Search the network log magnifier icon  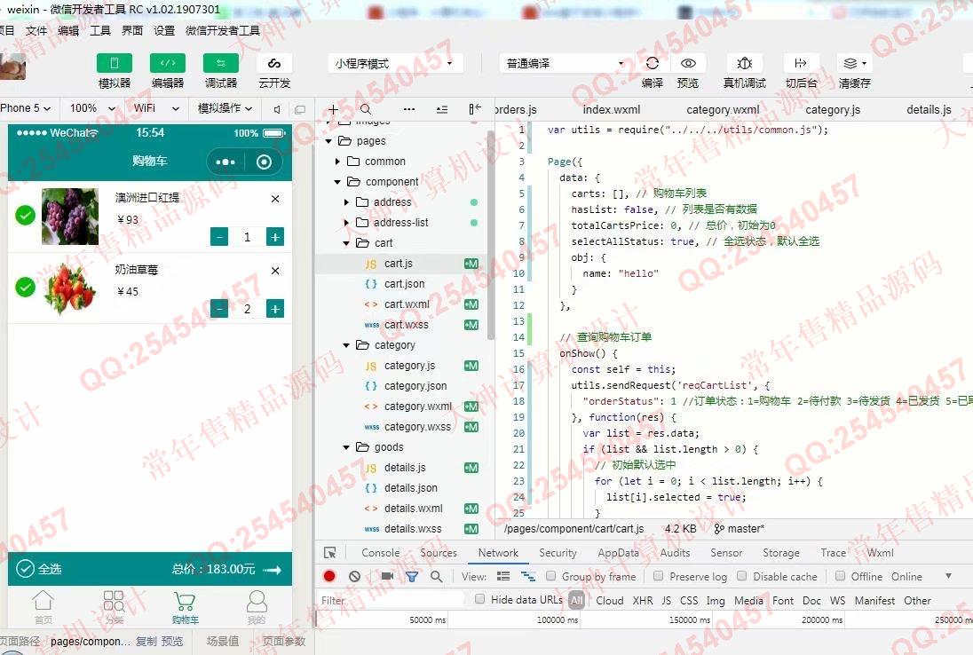pos(437,576)
